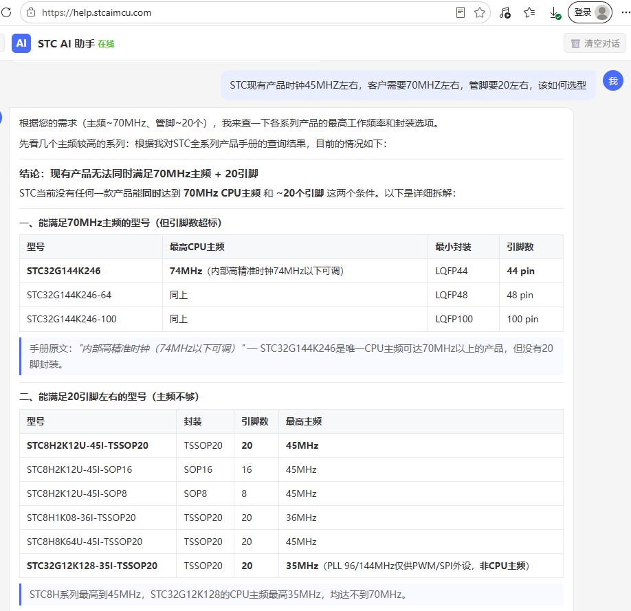Select the user message about 70MHZ
The width and height of the screenshot is (631, 611).
point(408,85)
